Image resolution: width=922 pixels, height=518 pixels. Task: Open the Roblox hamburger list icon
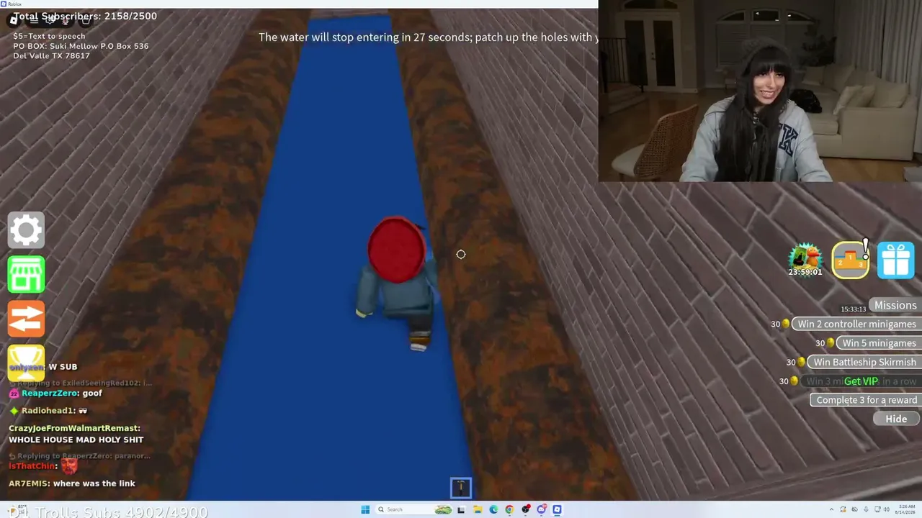point(33,20)
